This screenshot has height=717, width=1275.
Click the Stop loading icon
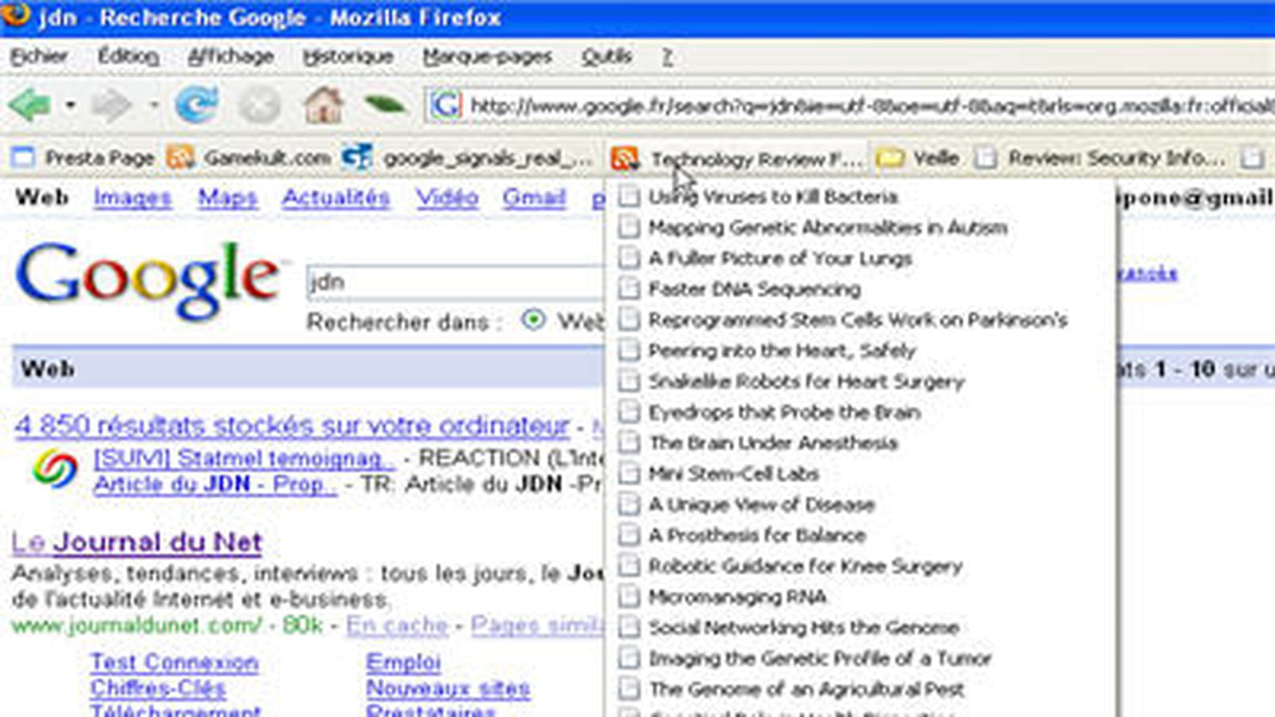(x=260, y=104)
